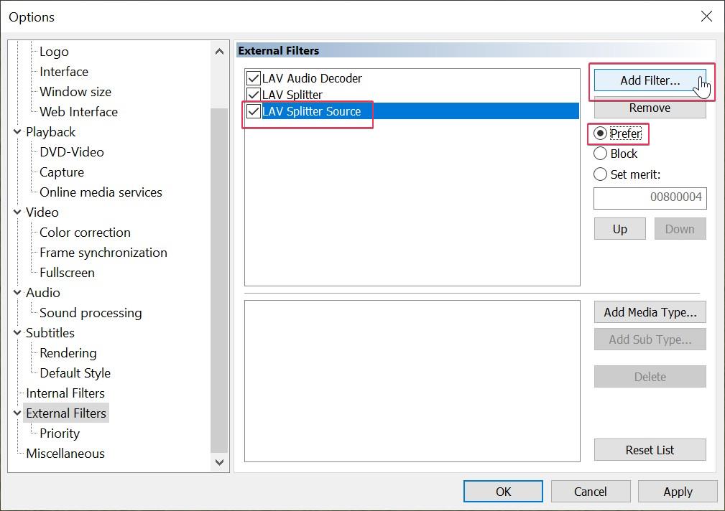Choose the Set merit option
Screen dimensions: 725x511
pos(600,174)
